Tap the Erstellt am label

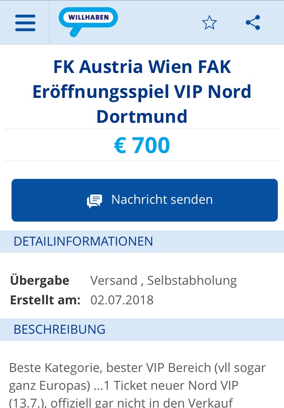tap(45, 300)
